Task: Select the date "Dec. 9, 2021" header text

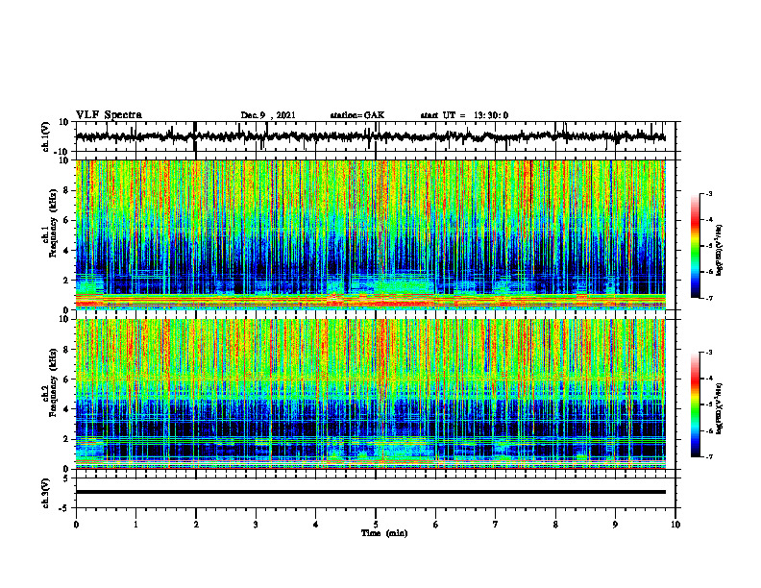Action: [x=268, y=115]
